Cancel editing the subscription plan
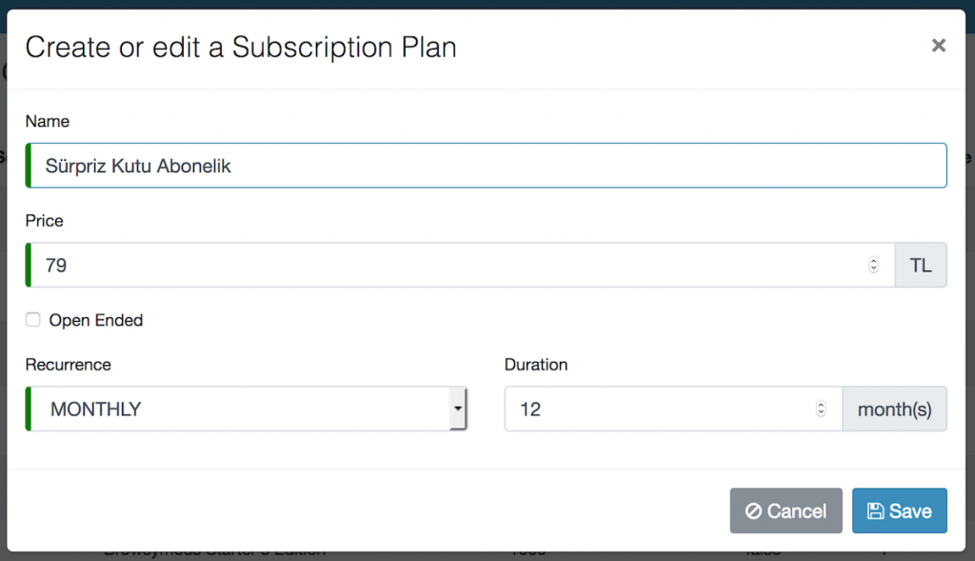The image size is (975, 561). 786,511
